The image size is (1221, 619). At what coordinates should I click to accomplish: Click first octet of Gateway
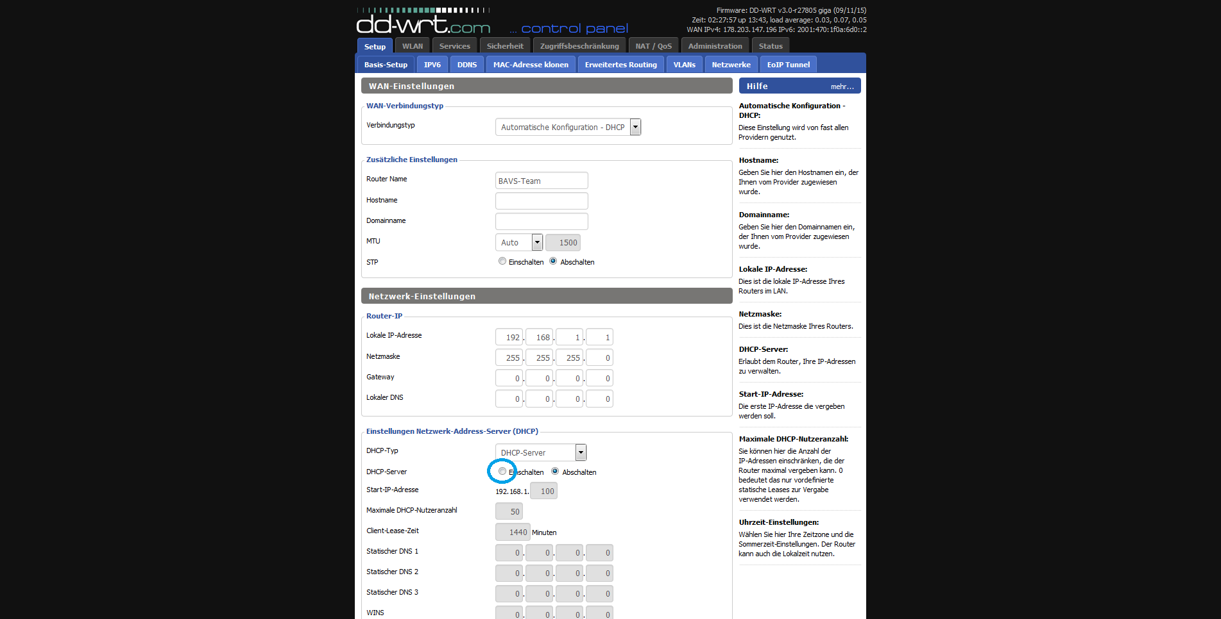click(509, 378)
